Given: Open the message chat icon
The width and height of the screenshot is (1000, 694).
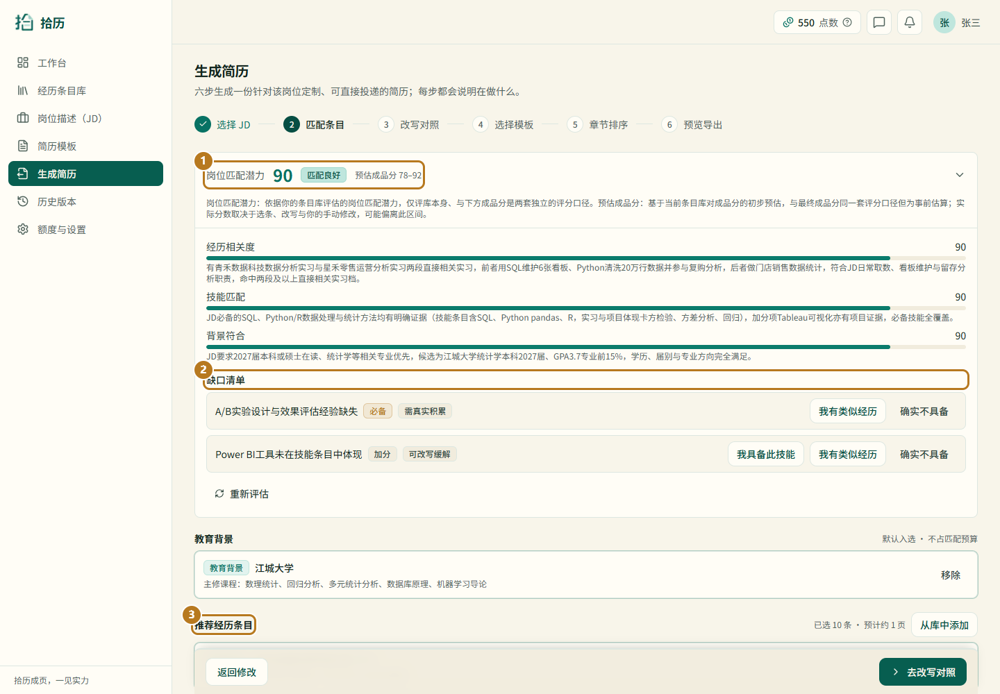Looking at the screenshot, I should (x=879, y=22).
